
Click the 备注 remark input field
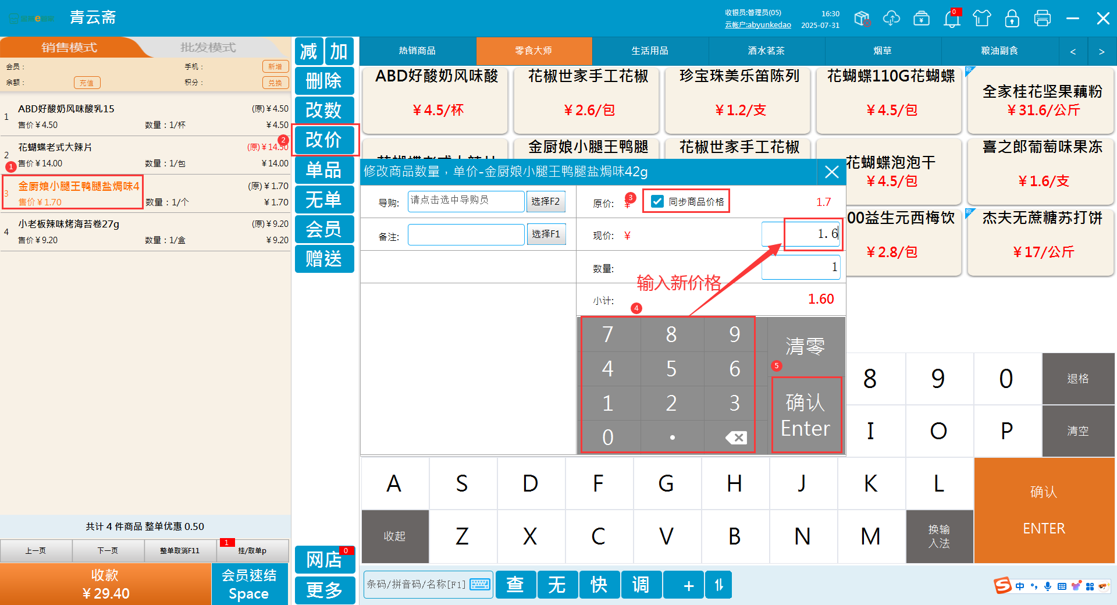pyautogui.click(x=465, y=235)
